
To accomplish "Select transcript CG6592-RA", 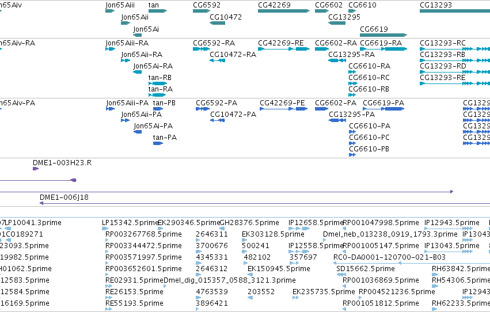I will pyautogui.click(x=214, y=43).
